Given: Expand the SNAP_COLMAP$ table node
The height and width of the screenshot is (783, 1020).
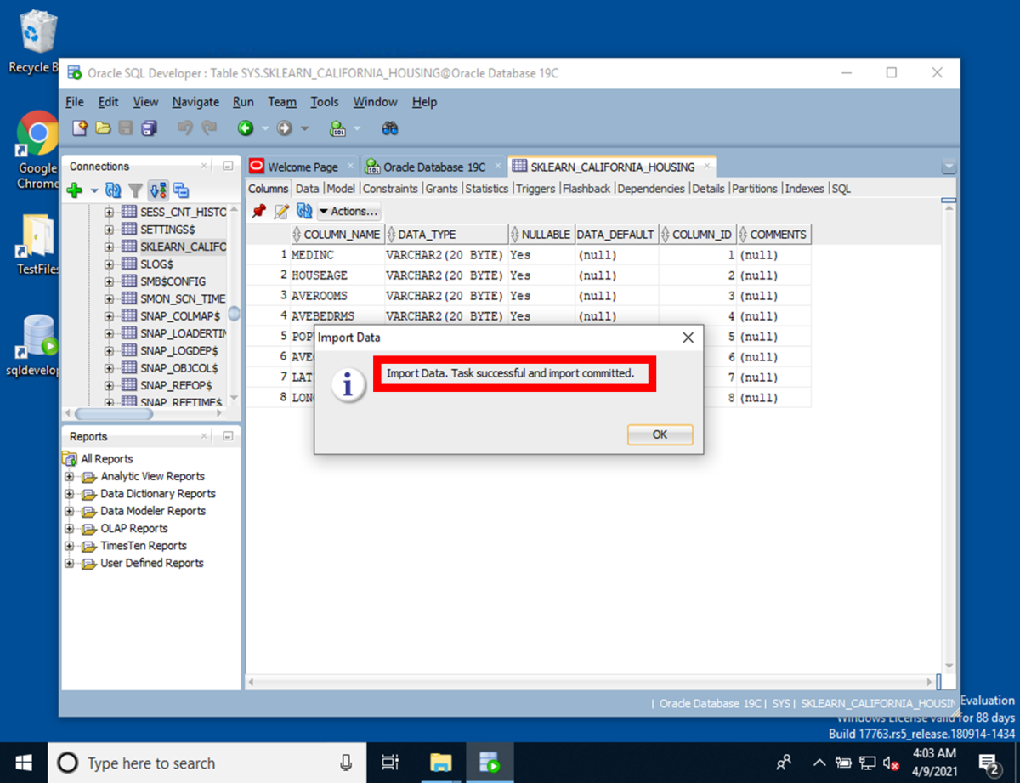Looking at the screenshot, I should [x=109, y=316].
